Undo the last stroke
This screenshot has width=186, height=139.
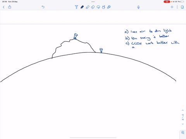click(x=43, y=7)
